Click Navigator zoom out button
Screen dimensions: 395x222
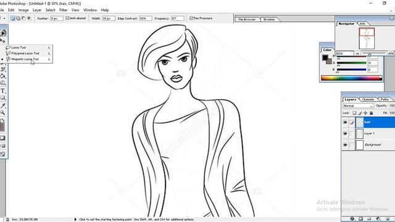tap(357, 54)
